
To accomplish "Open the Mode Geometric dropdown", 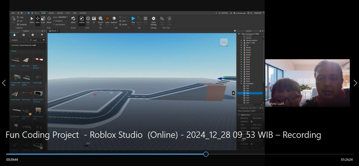I will click(x=63, y=17).
